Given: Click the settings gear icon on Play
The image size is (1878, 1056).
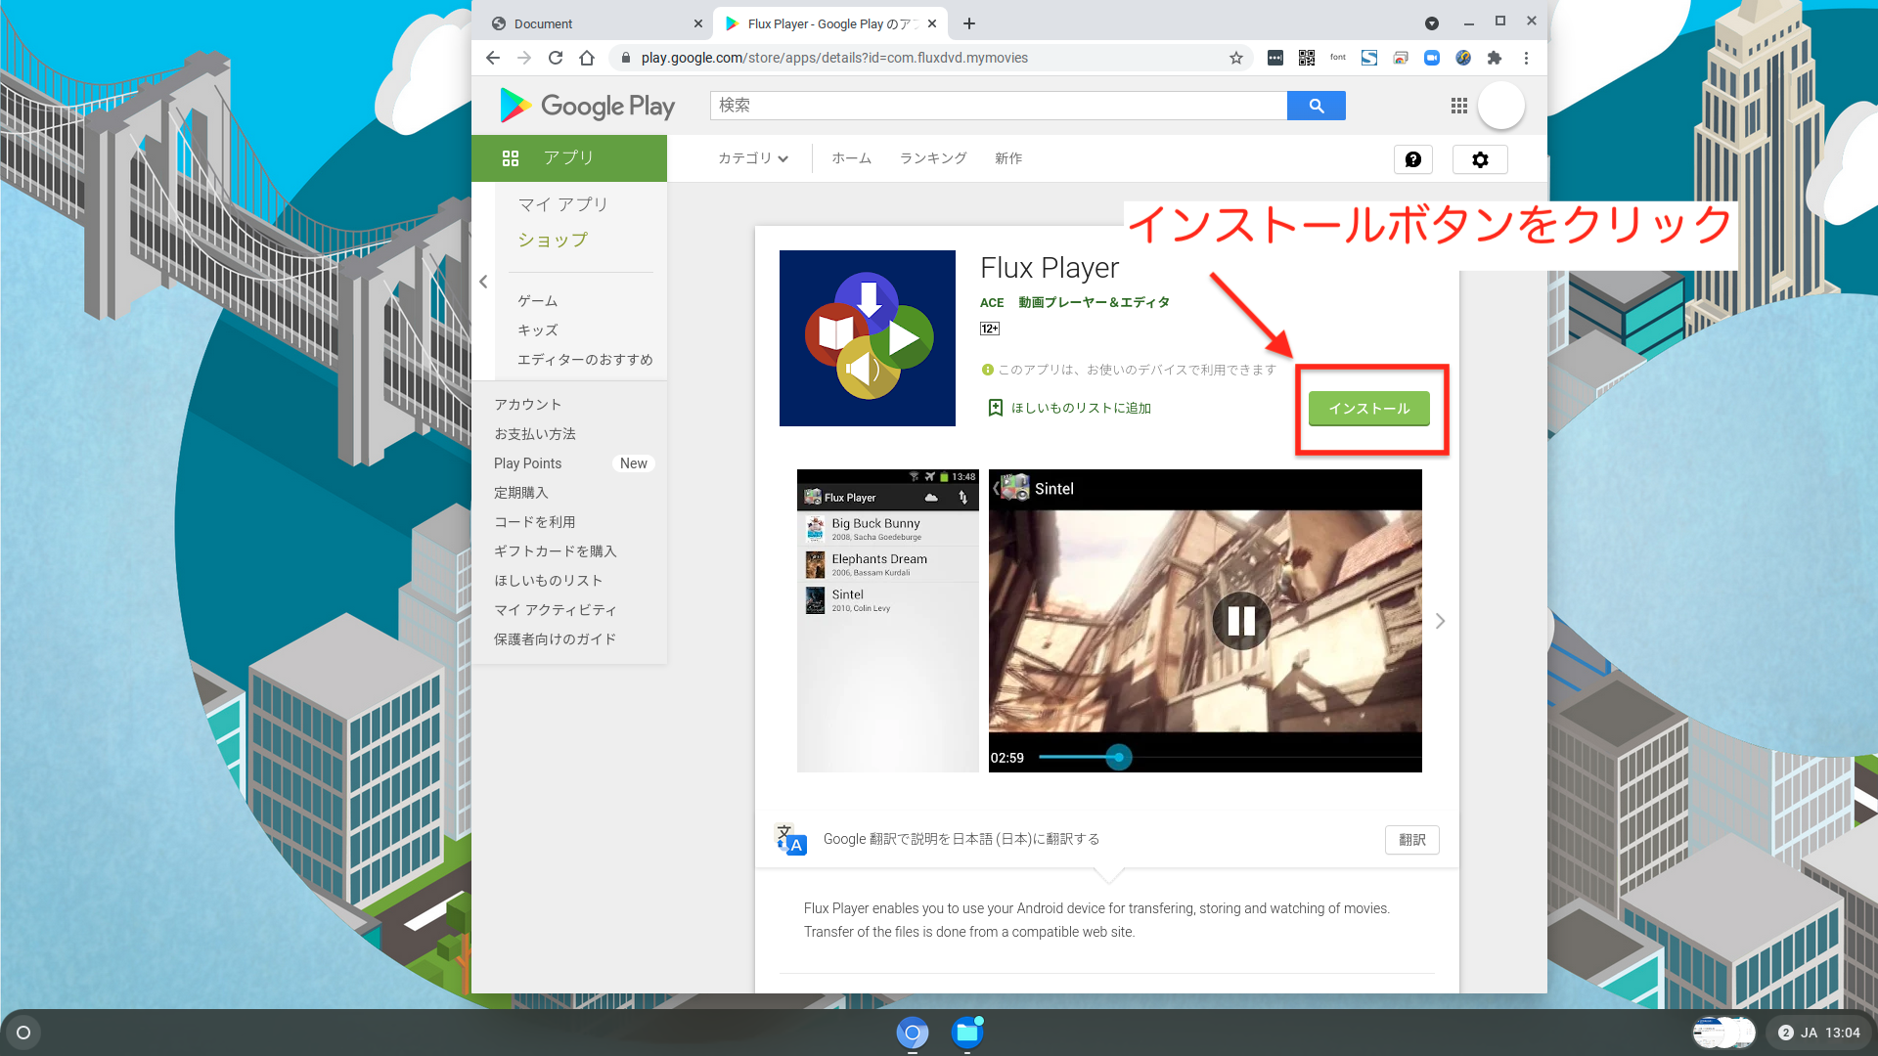Looking at the screenshot, I should (1481, 158).
